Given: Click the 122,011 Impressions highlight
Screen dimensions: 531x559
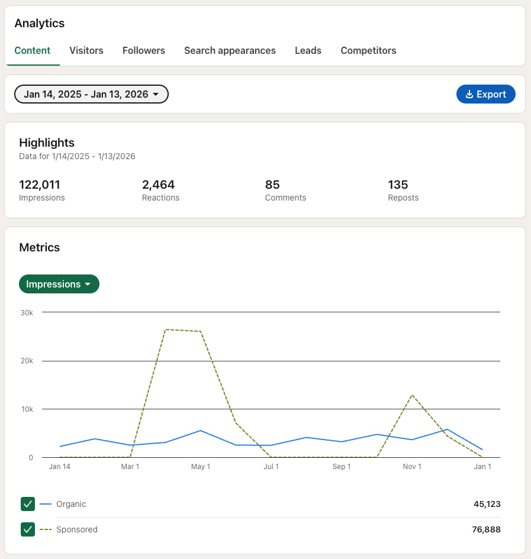Looking at the screenshot, I should 40,185.
